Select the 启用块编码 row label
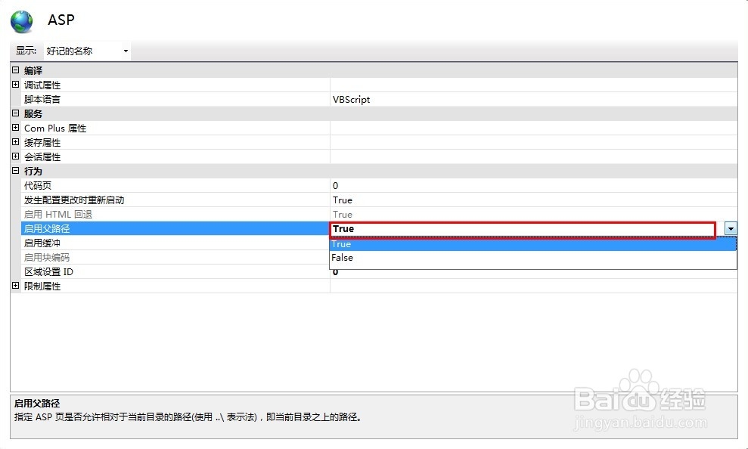Viewport: 748px width, 449px height. [x=47, y=258]
